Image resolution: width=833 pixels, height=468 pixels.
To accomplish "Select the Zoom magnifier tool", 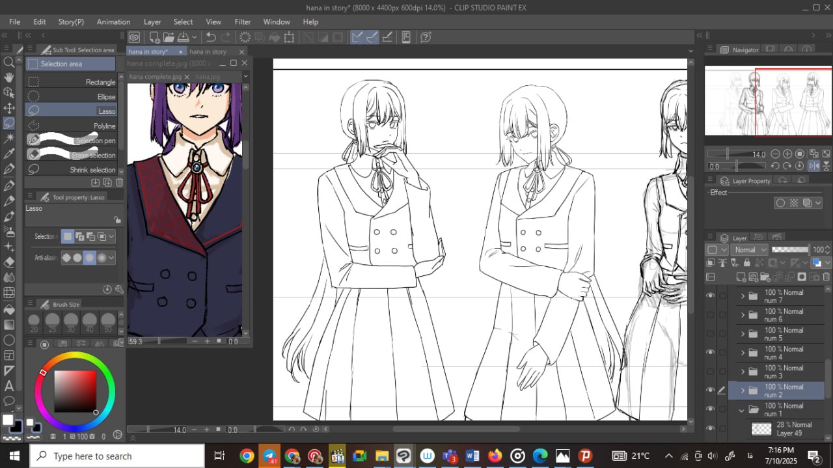I will click(x=9, y=62).
